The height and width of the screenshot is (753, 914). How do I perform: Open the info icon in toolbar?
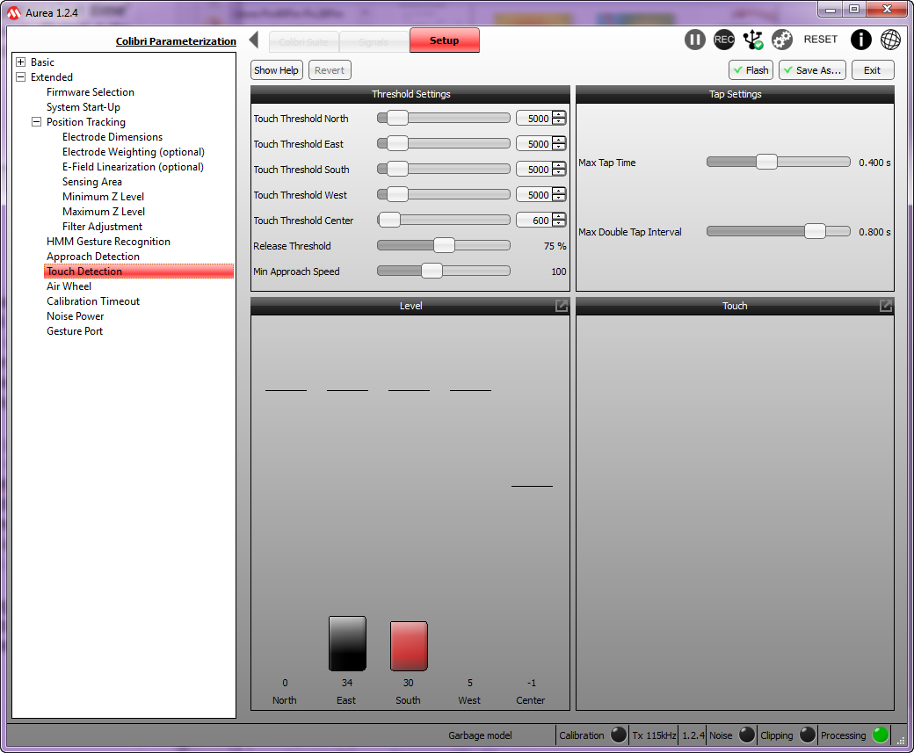pos(861,40)
